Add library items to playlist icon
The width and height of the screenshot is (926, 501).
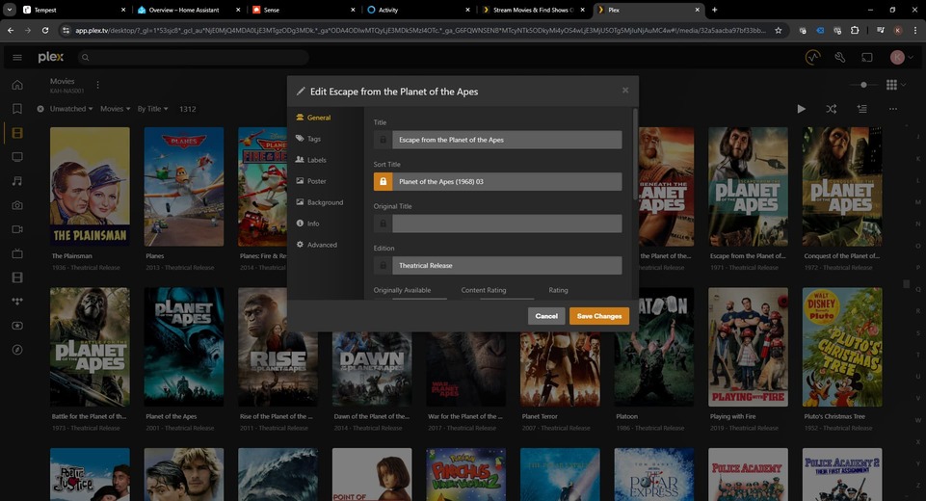[862, 109]
